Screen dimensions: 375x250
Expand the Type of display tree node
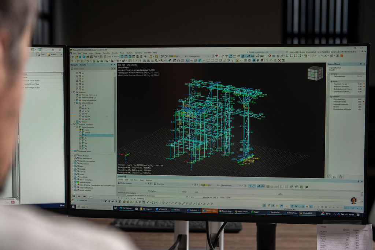72,182
